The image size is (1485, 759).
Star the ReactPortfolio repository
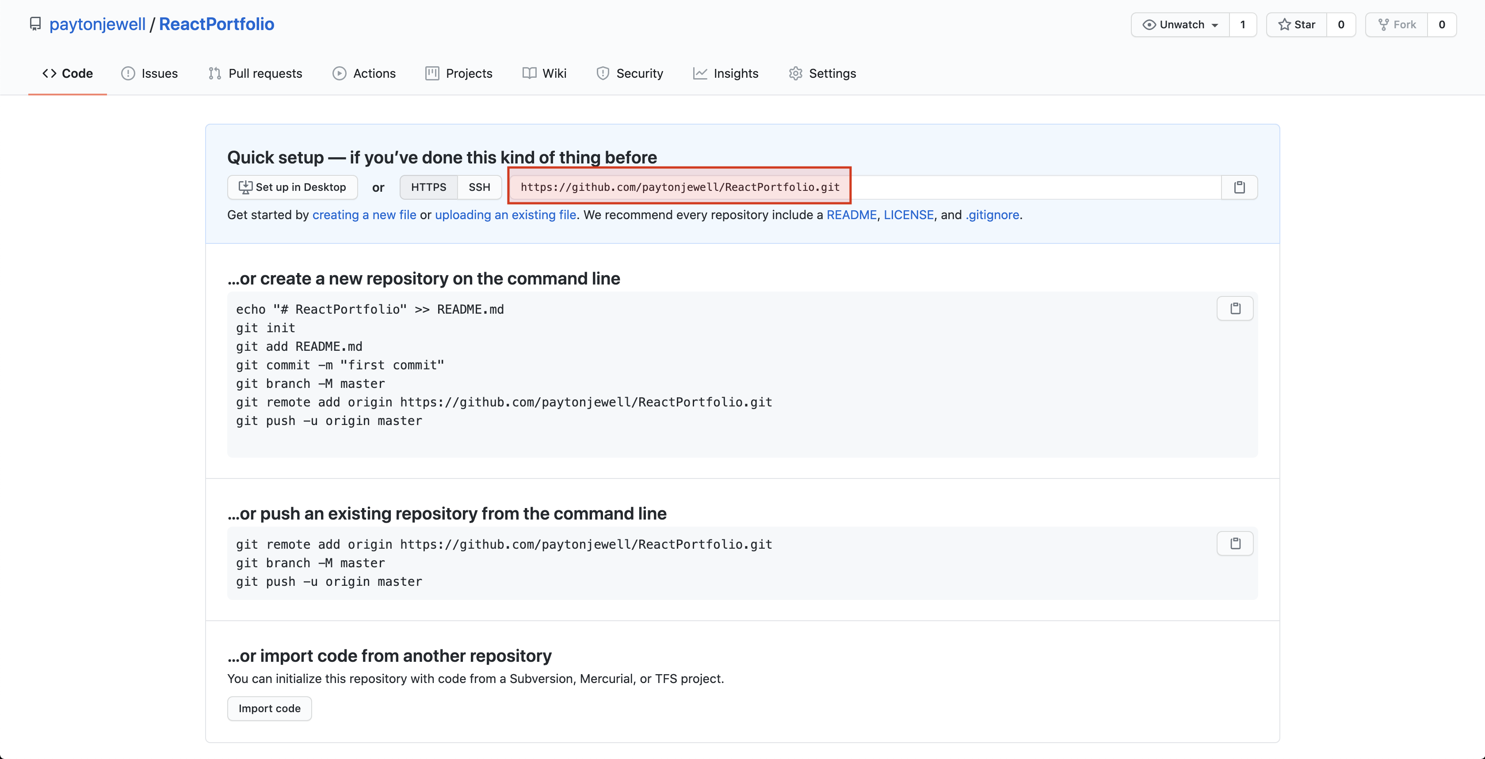1297,25
